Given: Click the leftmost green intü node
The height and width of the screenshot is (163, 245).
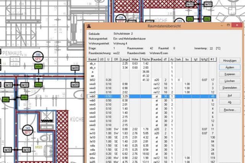Looking at the screenshot, I should pos(6,100).
